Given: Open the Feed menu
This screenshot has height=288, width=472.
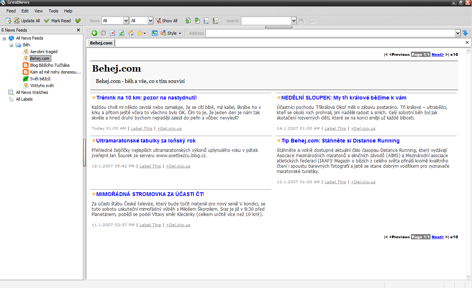Looking at the screenshot, I should pos(11,11).
